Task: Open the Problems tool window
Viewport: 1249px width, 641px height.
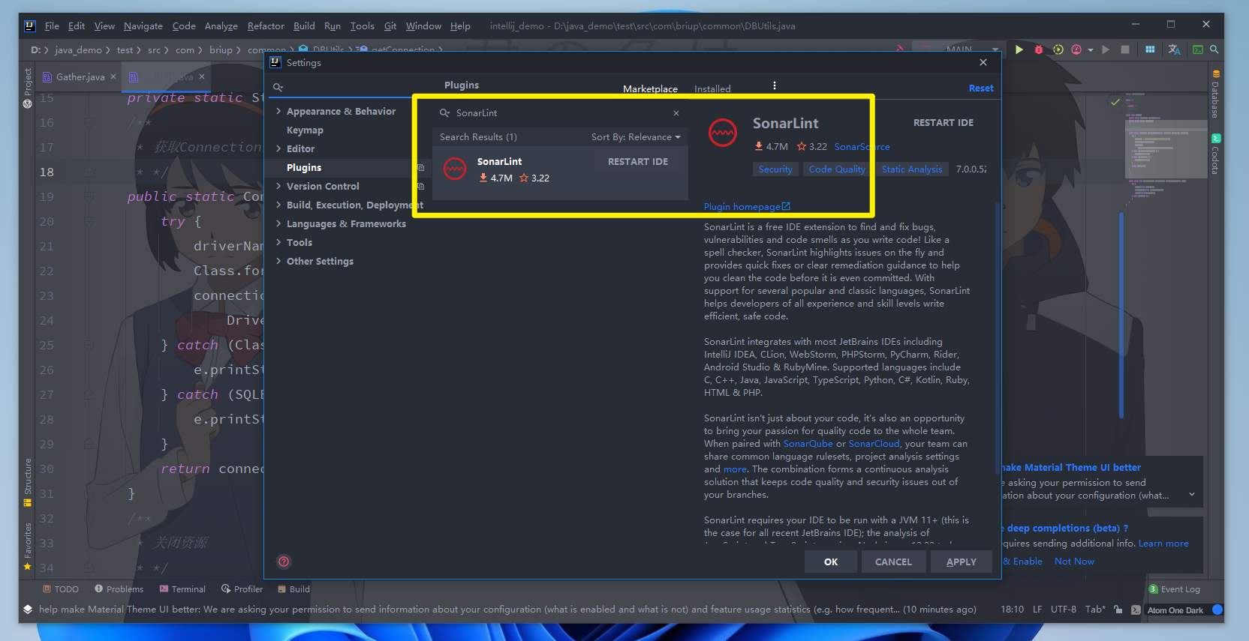Action: [119, 589]
